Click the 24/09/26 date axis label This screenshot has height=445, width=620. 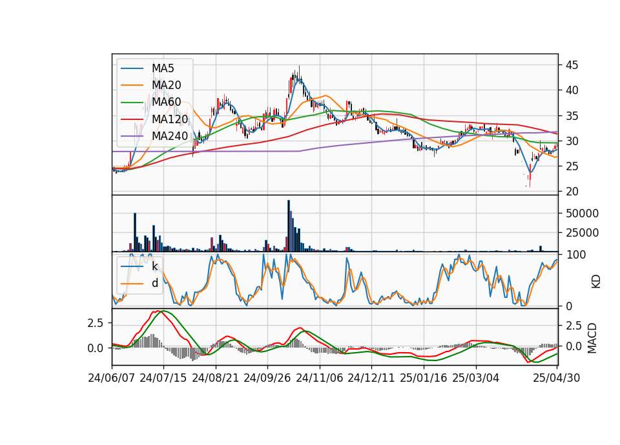(x=267, y=378)
